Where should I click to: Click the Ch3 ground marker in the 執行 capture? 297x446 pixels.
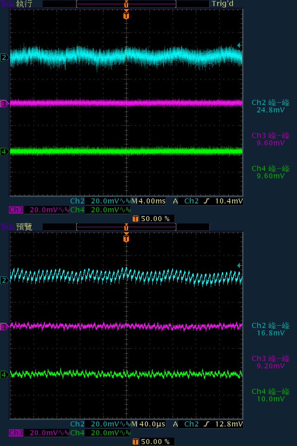point(4,104)
